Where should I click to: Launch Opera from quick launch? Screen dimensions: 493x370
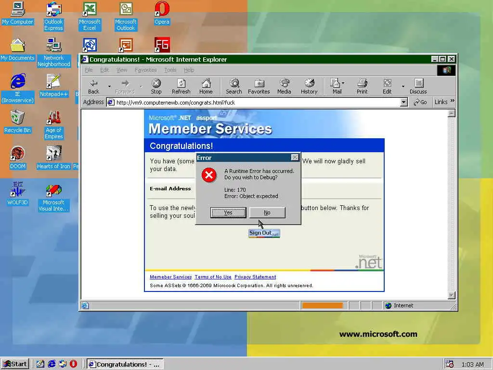click(73, 364)
